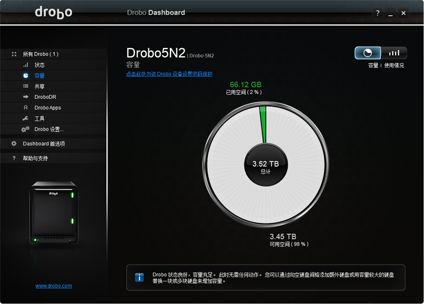Open 帮助与支持 section
Image resolution: width=424 pixels, height=304 pixels.
point(35,159)
